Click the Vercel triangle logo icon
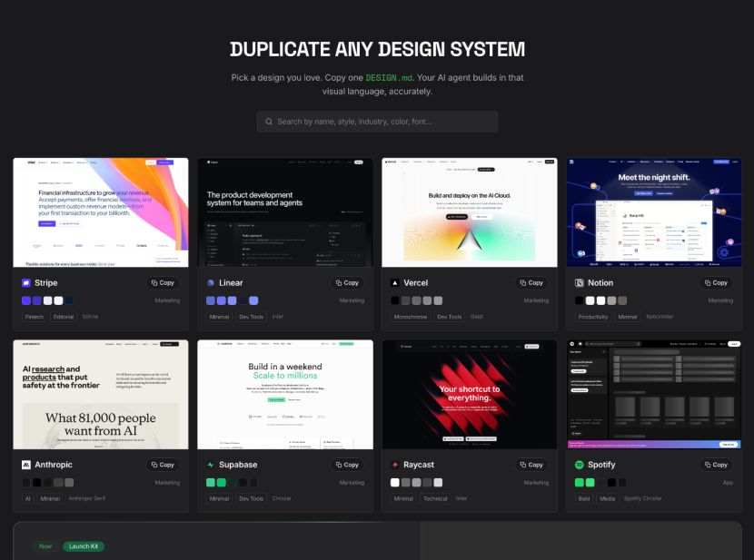 (x=395, y=283)
